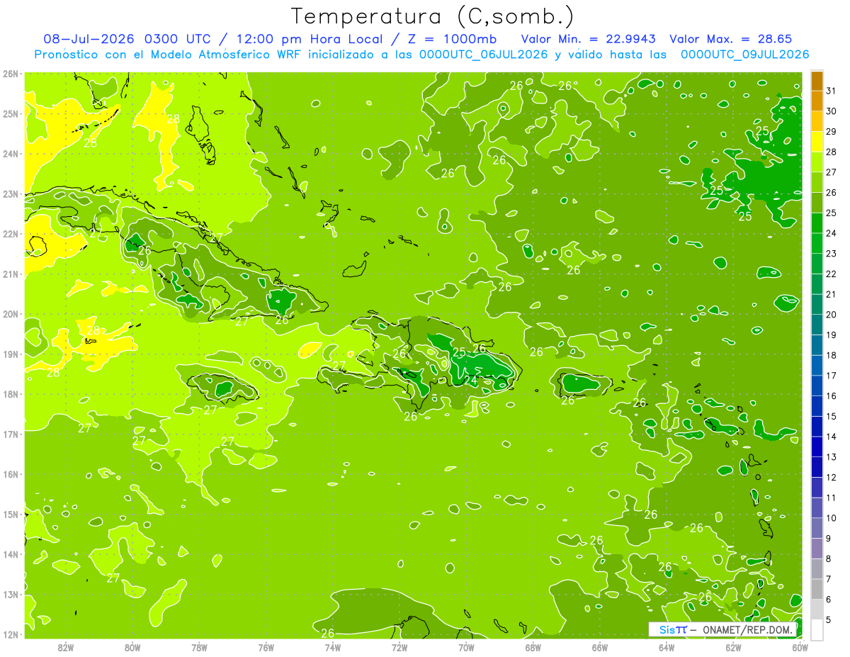This screenshot has height=657, width=850.
Task: Click the 62W longitude axis label
Action: 733,647
